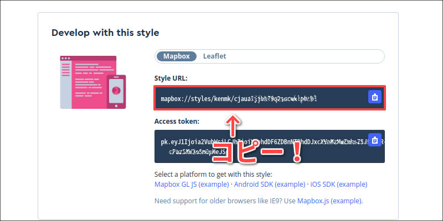This screenshot has width=443, height=221.
Task: Open Android SDK (example) link
Action: pyautogui.click(x=270, y=185)
